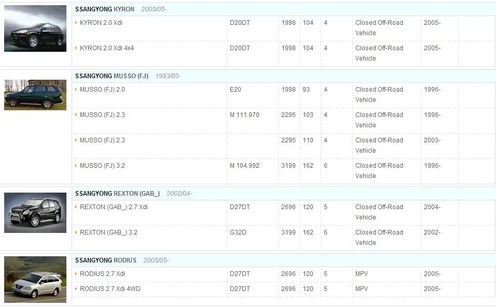Select engine code M 104.992
This screenshot has height=307, width=496.
point(244,166)
